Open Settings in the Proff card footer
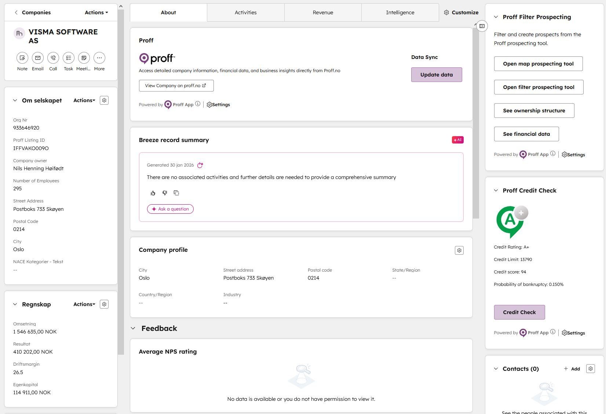This screenshot has width=606, height=414. [218, 105]
